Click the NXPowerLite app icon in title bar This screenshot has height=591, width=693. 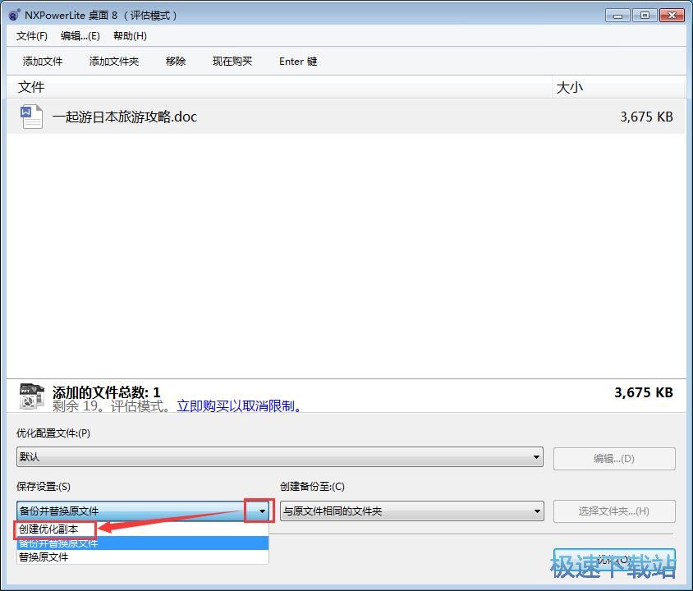(x=14, y=15)
